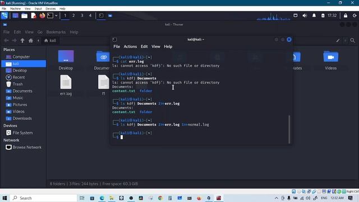Open Chrome from Windows taskbar
This screenshot has width=359, height=202.
coord(160,198)
